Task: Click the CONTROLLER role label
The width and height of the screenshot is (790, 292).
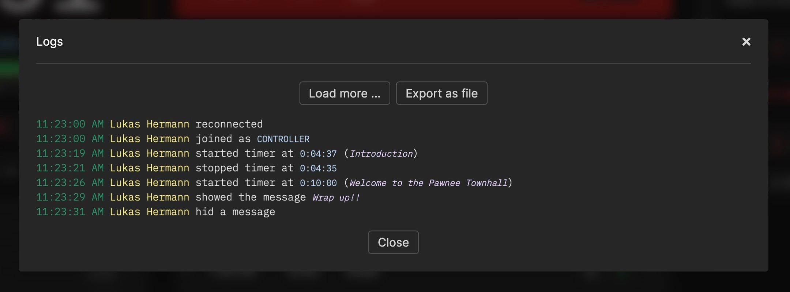Action: pos(282,139)
